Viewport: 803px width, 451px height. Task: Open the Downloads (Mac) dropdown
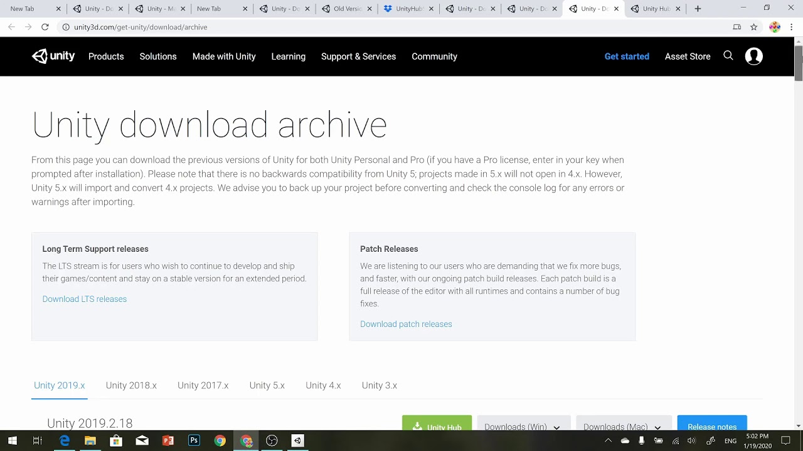[623, 427]
